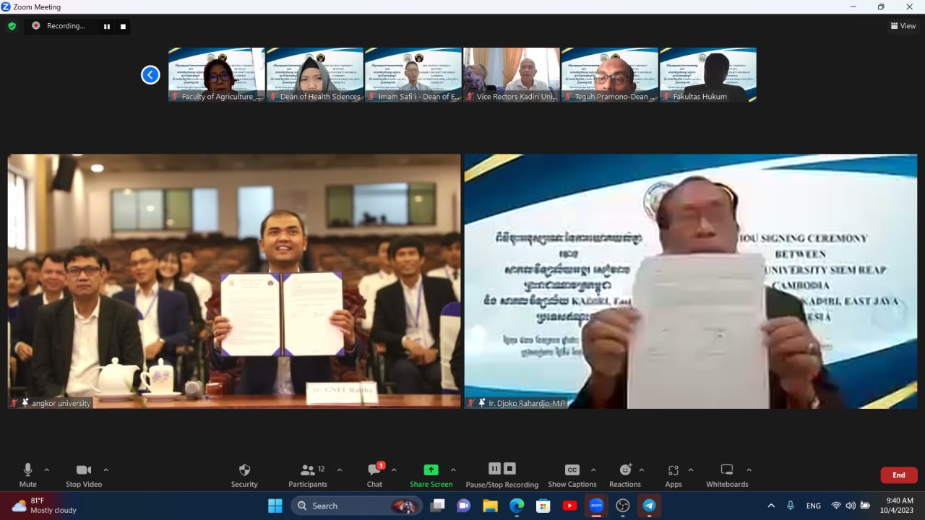Viewport: 925px width, 520px height.
Task: Expand audio options arrow next to Mute
Action: 47,469
